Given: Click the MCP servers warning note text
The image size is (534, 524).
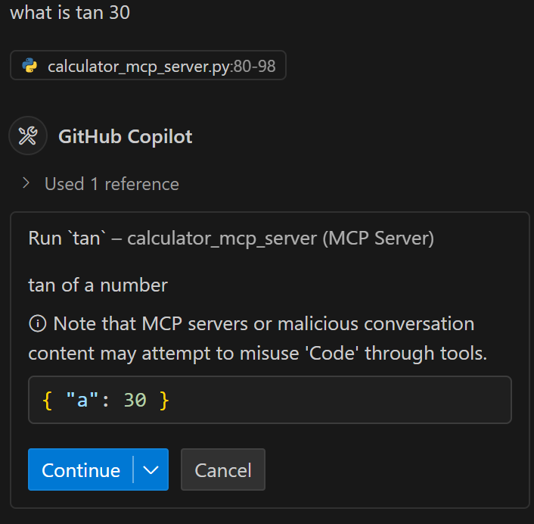Looking at the screenshot, I should pyautogui.click(x=258, y=338).
